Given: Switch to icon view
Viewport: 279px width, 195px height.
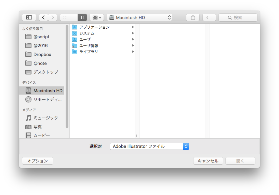Looking at the screenshot, I should tap(65, 17).
